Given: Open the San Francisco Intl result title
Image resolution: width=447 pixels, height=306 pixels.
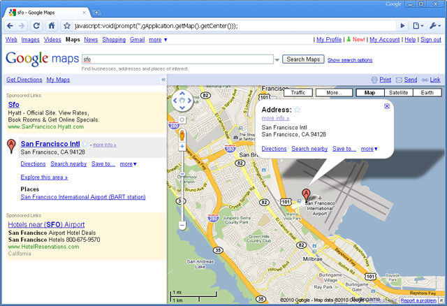Looking at the screenshot, I should click(x=50, y=144).
